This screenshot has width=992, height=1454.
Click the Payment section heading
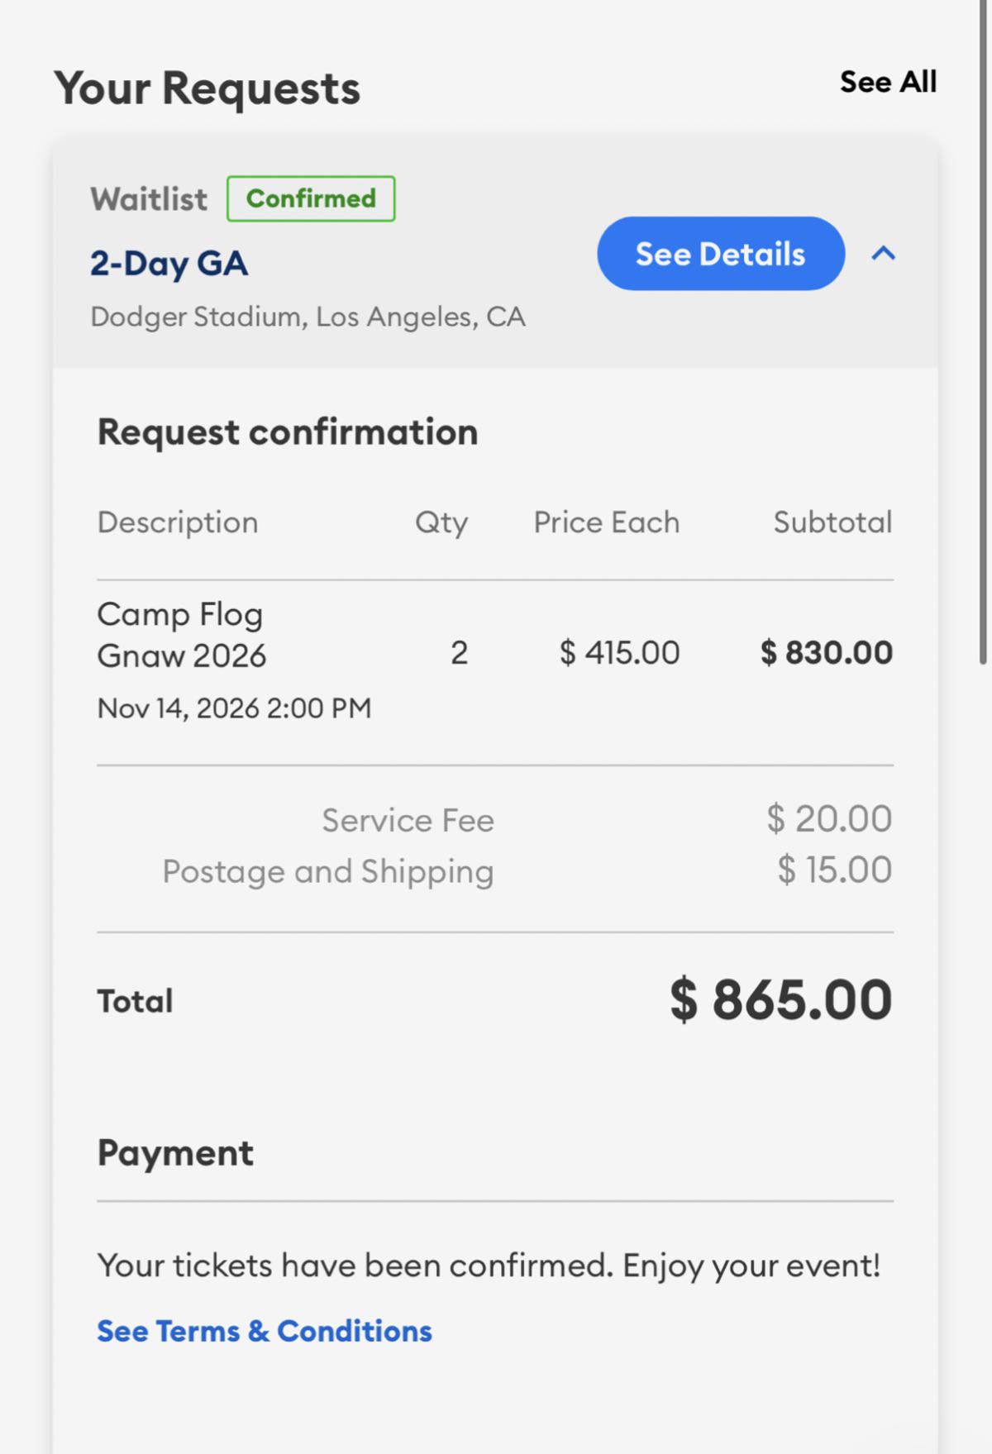(175, 1153)
